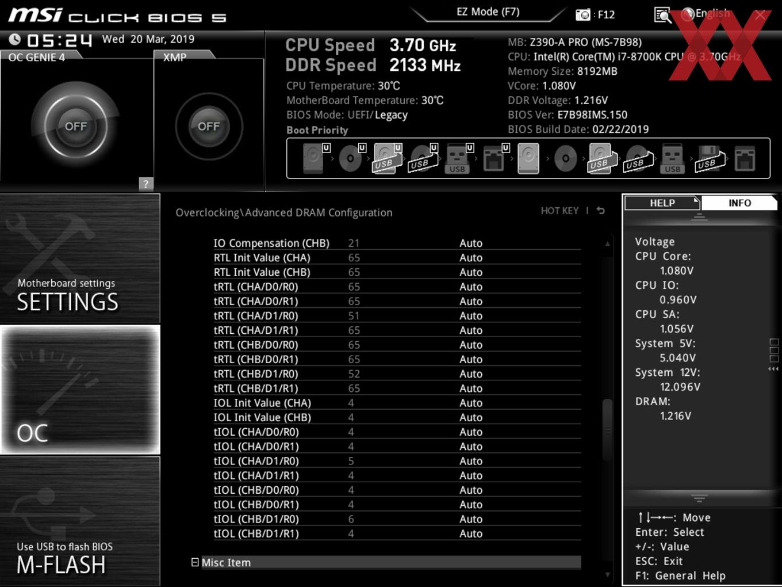
Task: Select Auto value for tRTL (CHA/D1/R0)
Action: pyautogui.click(x=471, y=315)
